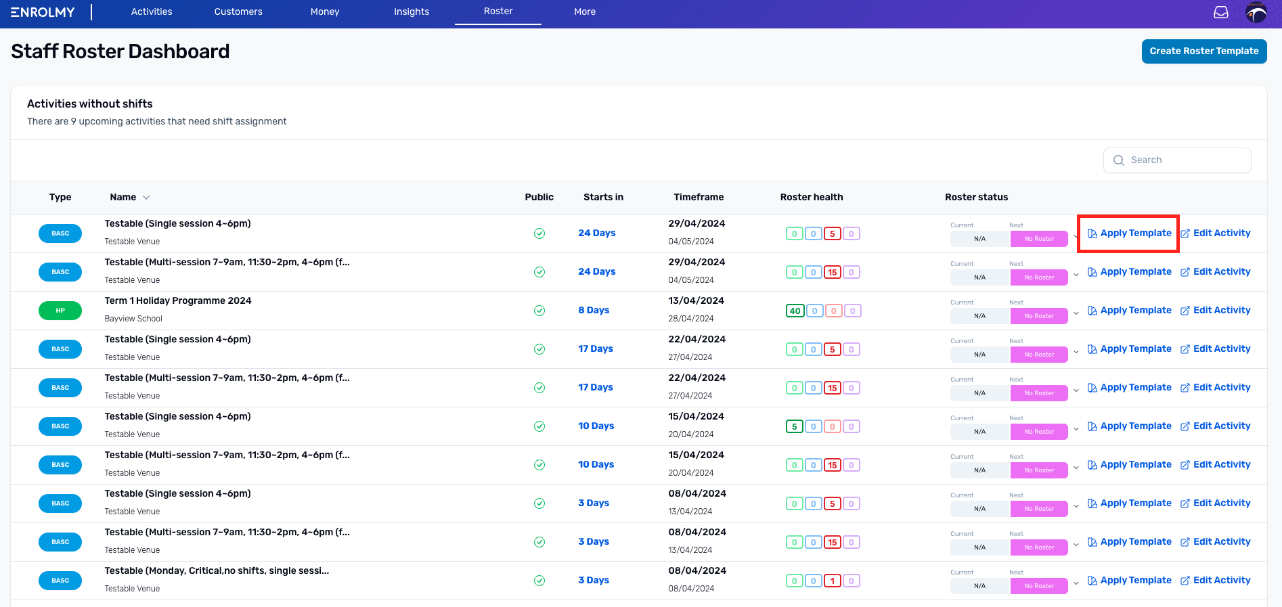Edit Activity for Monday Critical no-shifts row
The width and height of the screenshot is (1282, 607).
[x=1216, y=581]
